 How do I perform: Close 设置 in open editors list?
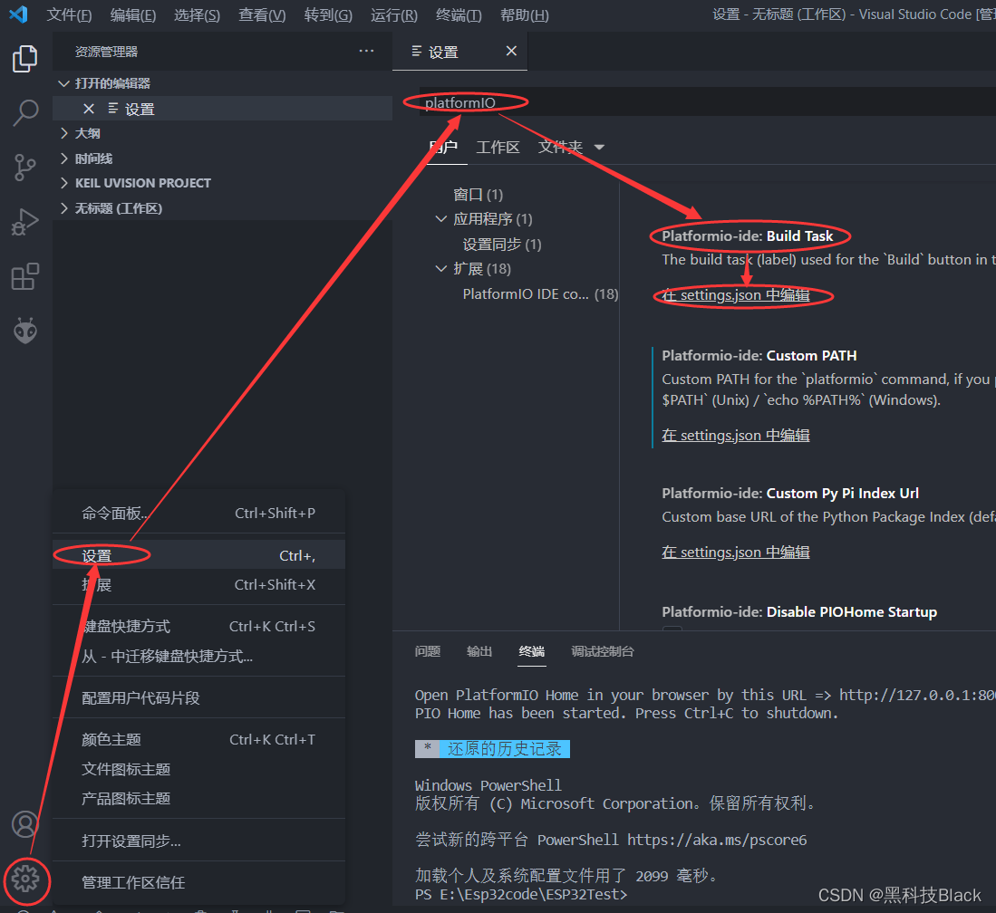pyautogui.click(x=89, y=109)
